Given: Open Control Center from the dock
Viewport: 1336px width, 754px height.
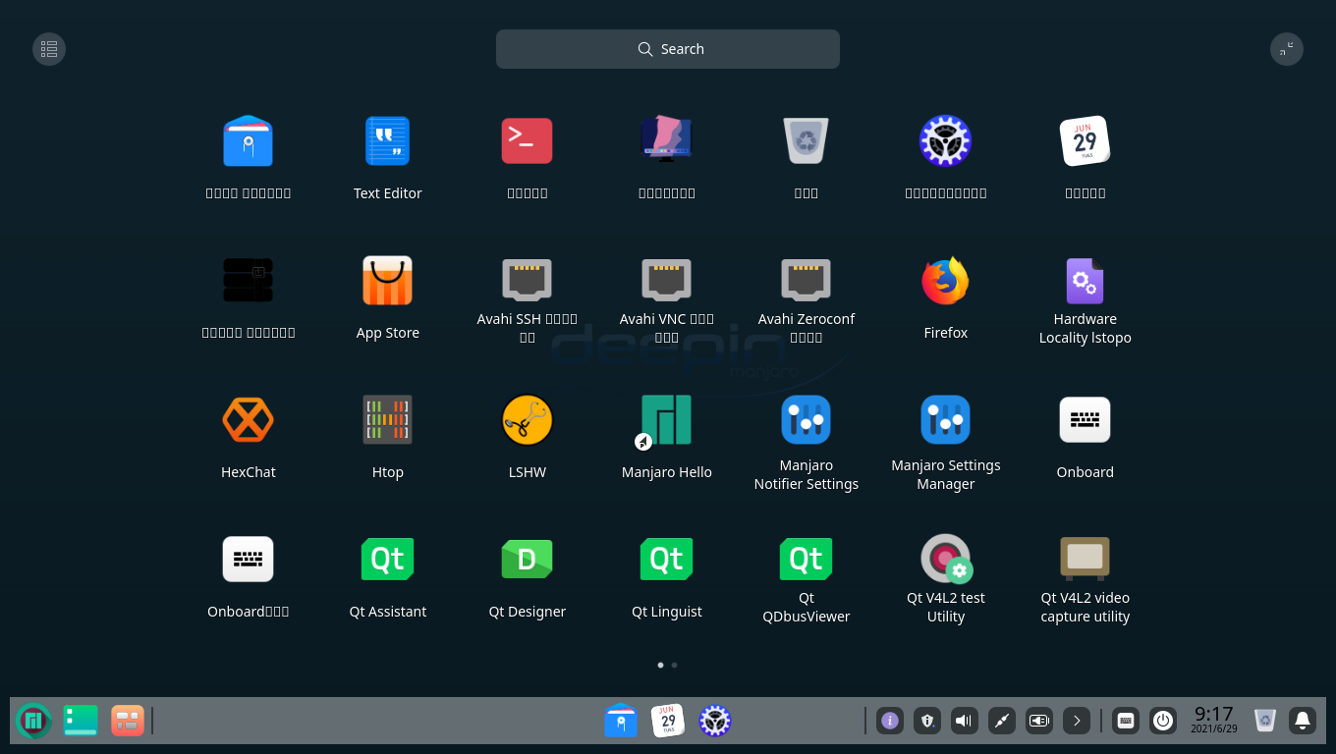Looking at the screenshot, I should click(x=715, y=721).
